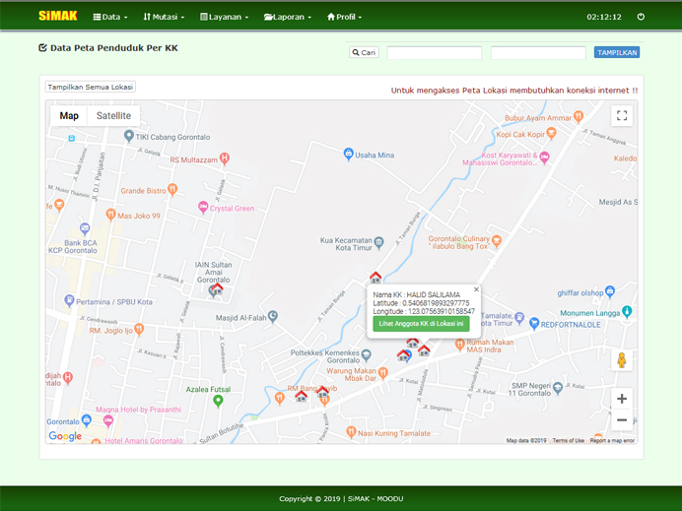Zoom in on the map
The image size is (682, 511).
pos(622,399)
